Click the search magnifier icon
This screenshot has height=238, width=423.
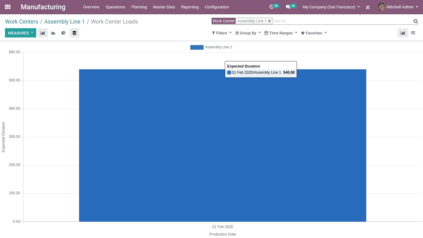point(416,21)
